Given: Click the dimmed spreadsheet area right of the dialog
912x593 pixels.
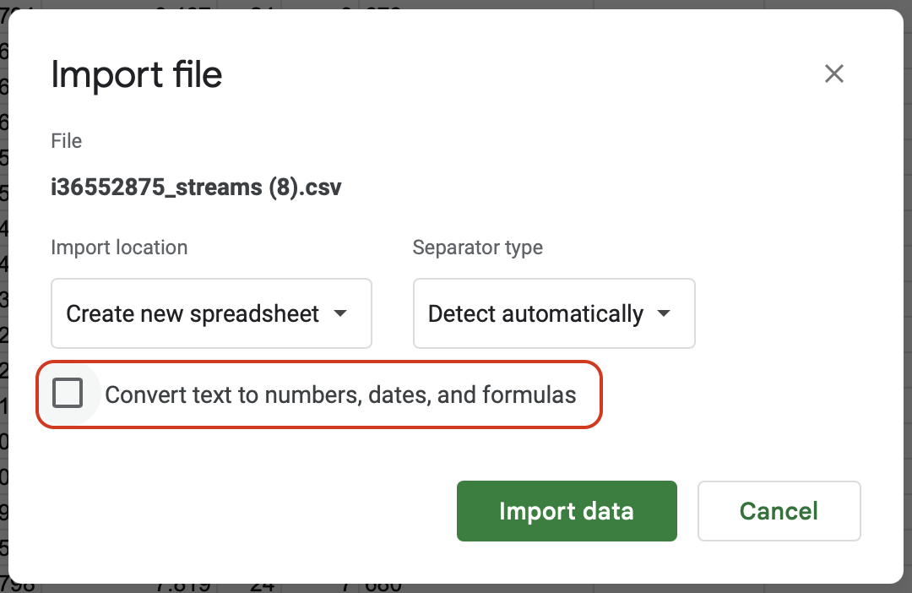Looking at the screenshot, I should coord(907,296).
